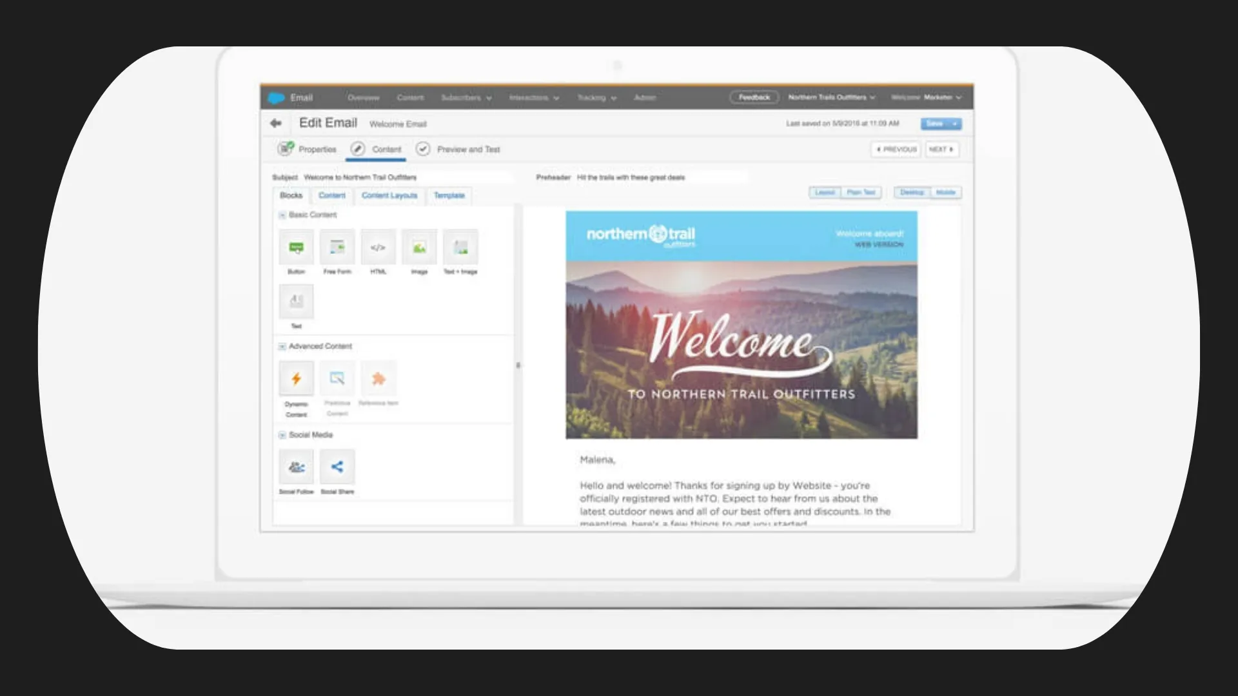
Task: Select the Free Form content block
Action: tap(337, 247)
